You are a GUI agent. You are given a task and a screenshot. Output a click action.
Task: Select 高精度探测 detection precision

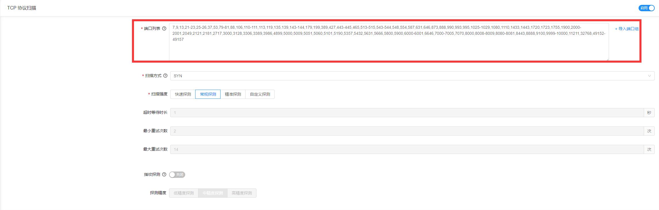[242, 193]
